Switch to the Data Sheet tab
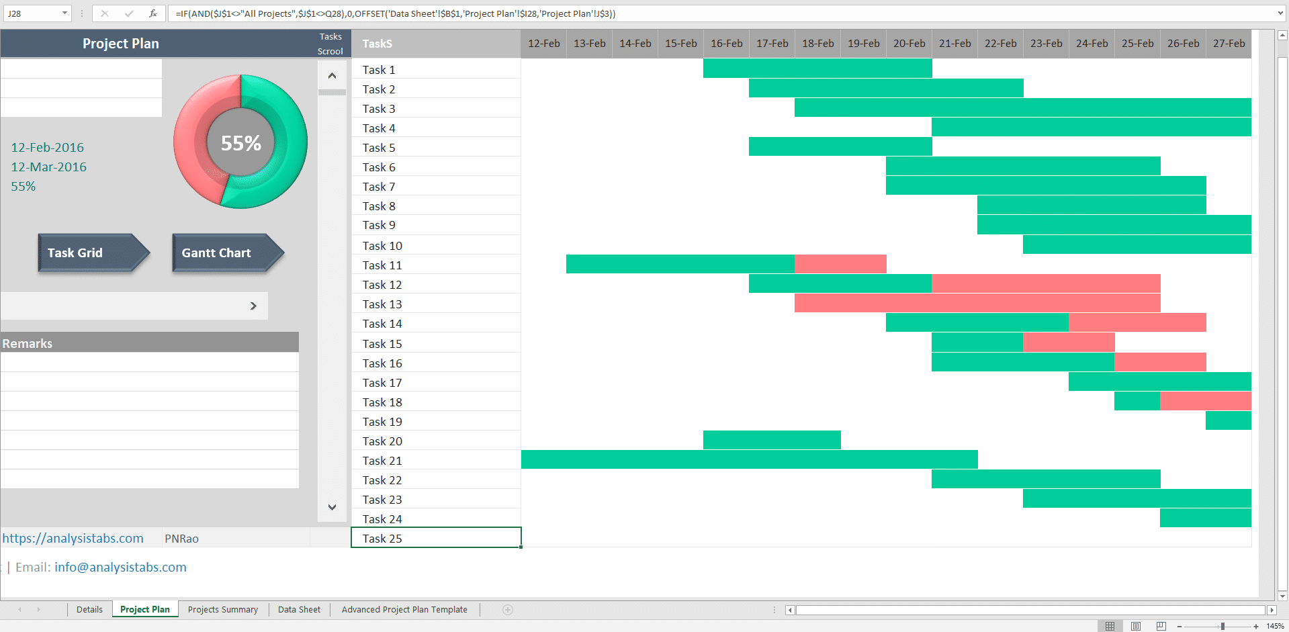1289x632 pixels. click(x=299, y=609)
